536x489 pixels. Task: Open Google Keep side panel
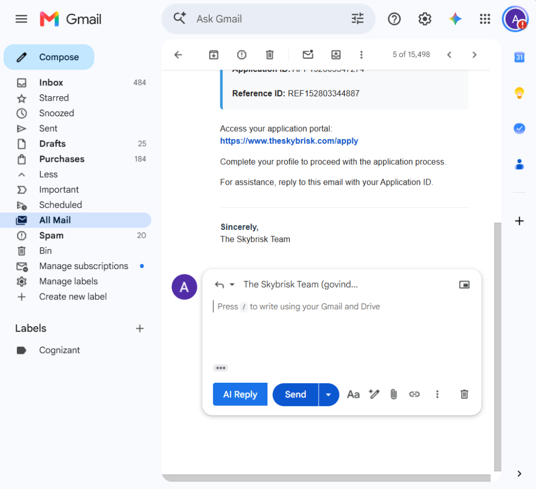(x=519, y=93)
